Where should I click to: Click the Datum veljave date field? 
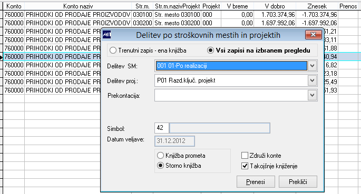point(174,141)
